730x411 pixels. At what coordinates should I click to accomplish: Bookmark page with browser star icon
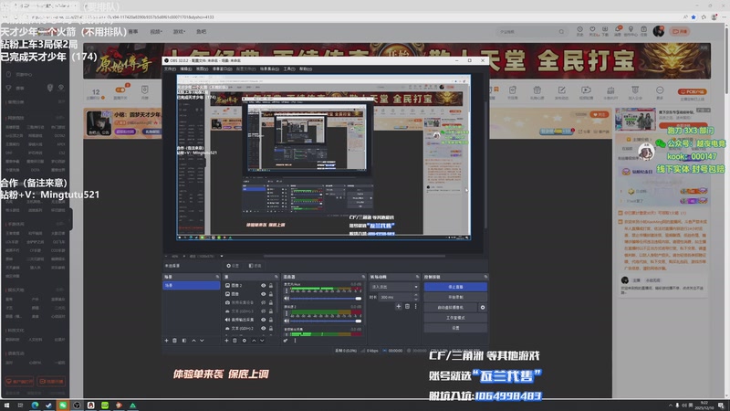(x=693, y=17)
